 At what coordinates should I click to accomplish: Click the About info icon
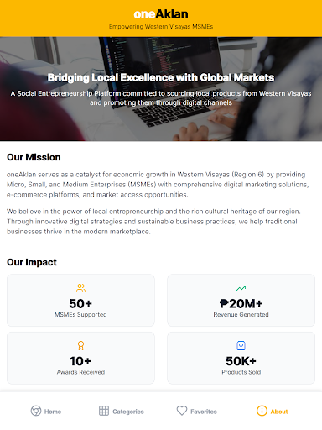262,411
